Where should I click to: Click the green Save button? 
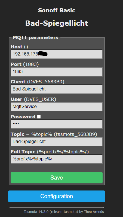point(57,178)
